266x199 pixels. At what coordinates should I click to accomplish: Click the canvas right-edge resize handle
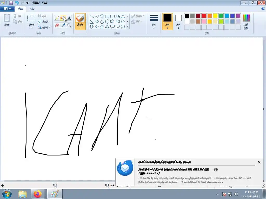(263, 109)
